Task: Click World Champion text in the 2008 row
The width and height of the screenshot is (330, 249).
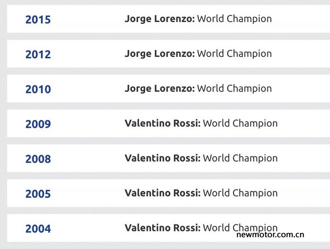Action: 240,158
